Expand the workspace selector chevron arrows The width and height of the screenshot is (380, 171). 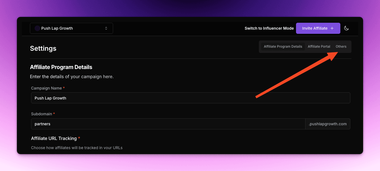point(106,28)
